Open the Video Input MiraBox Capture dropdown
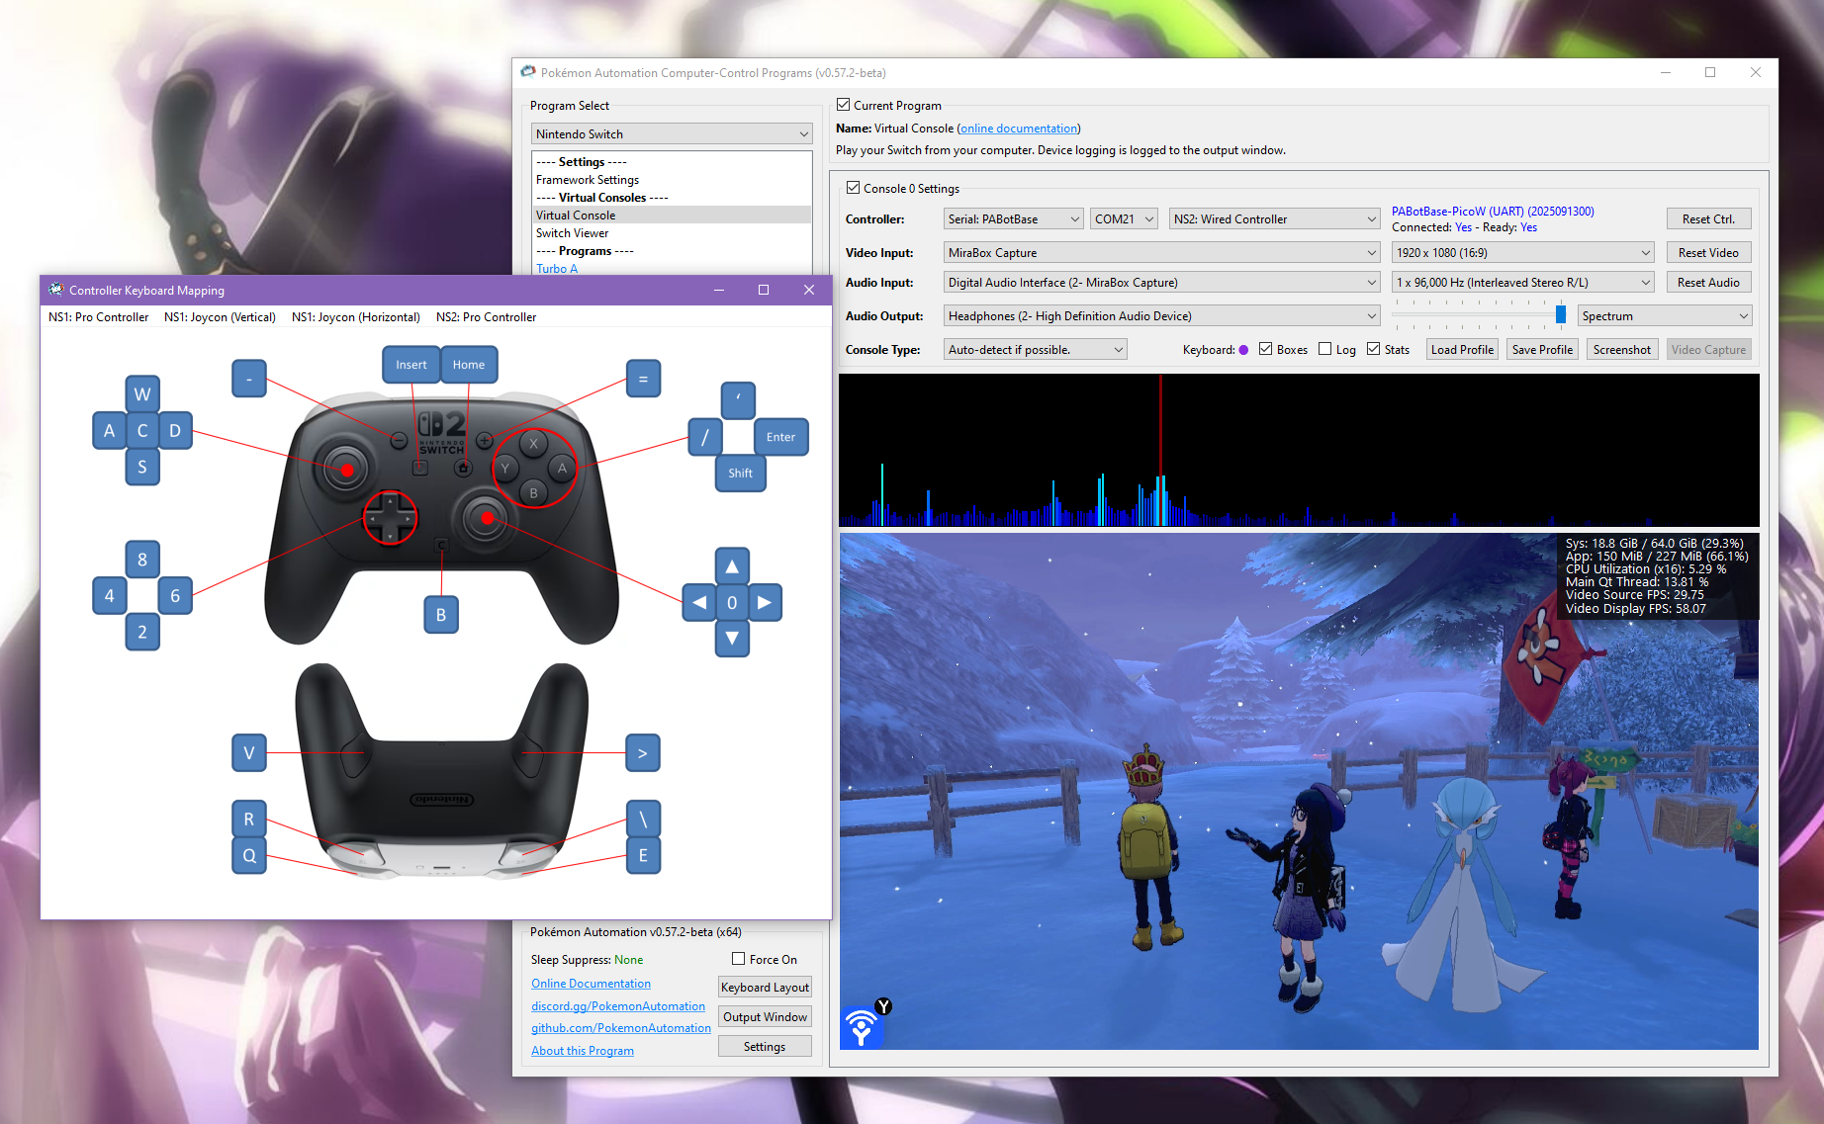Image resolution: width=1824 pixels, height=1124 pixels. (x=1161, y=253)
